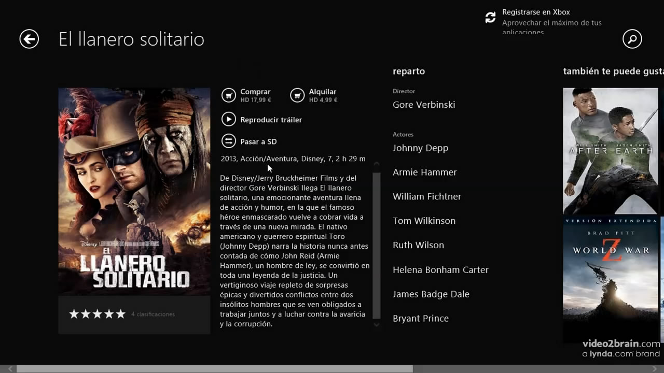The height and width of the screenshot is (373, 664).
Task: Click the 2013, Acción/Aventura, Disney info line
Action: tap(293, 159)
